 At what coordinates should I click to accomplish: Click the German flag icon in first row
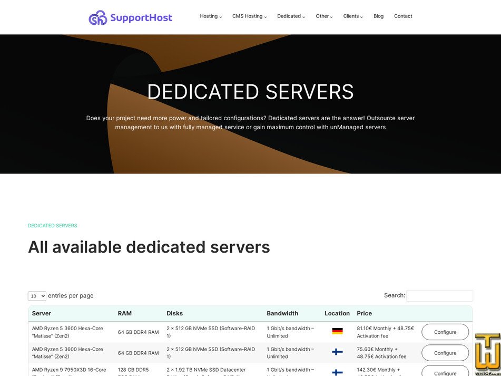pyautogui.click(x=337, y=331)
